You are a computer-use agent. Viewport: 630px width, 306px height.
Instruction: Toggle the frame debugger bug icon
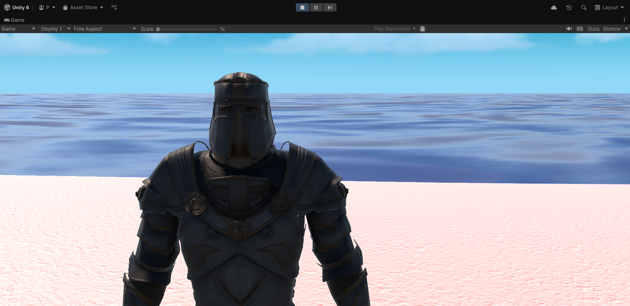tap(423, 29)
